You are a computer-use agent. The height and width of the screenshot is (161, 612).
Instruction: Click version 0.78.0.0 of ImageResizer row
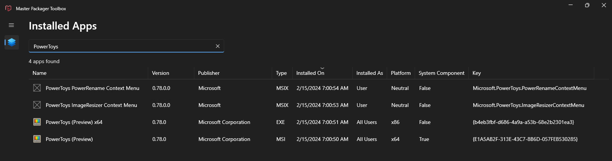pos(161,105)
